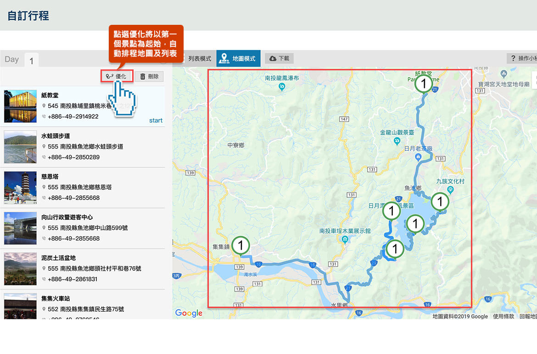The width and height of the screenshot is (537, 354).
Task: Click the phone icon beside +886-49-2850289
Action: tap(44, 157)
